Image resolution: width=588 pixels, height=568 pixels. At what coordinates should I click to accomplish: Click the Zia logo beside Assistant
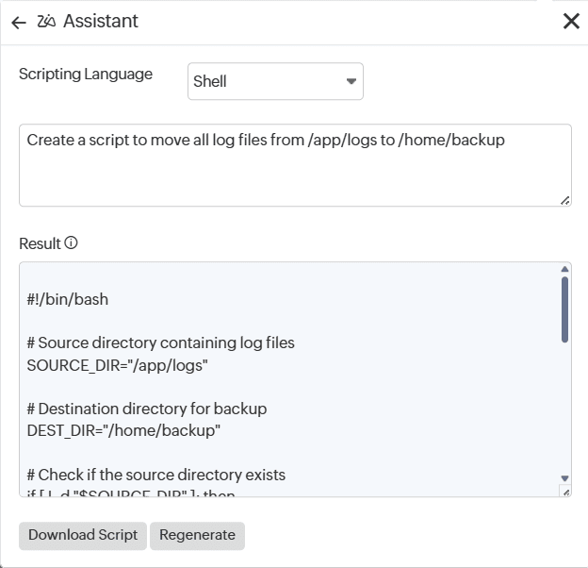(x=46, y=22)
